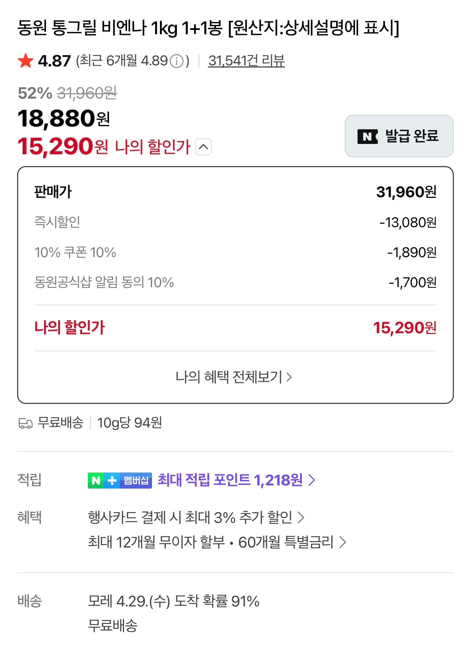The width and height of the screenshot is (471, 645).
Task: Click the orange star rating icon
Action: 26,61
